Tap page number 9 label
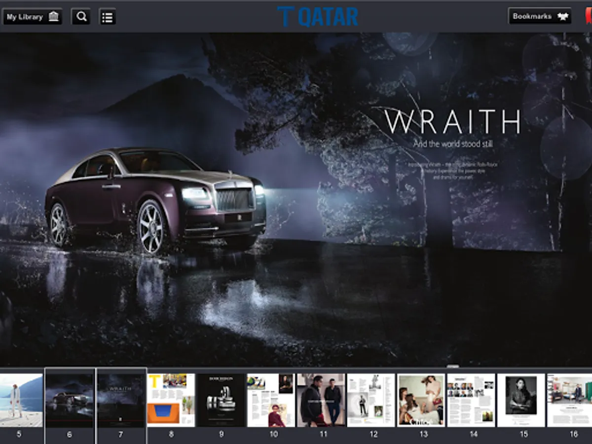This screenshot has width=592, height=444. (222, 435)
